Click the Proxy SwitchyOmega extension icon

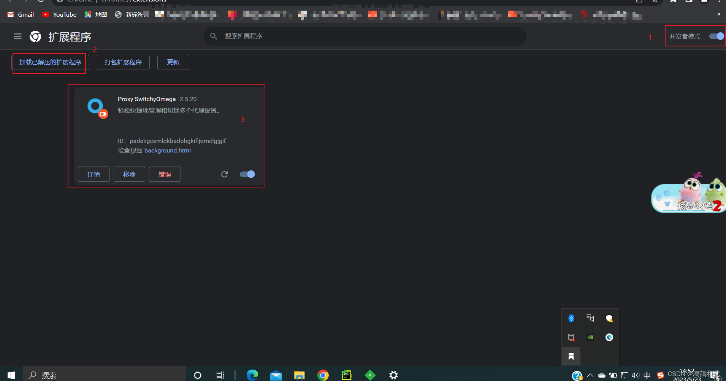click(x=97, y=108)
